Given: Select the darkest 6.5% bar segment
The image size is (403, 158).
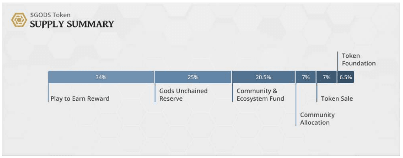Looking at the screenshot, I should 345,77.
